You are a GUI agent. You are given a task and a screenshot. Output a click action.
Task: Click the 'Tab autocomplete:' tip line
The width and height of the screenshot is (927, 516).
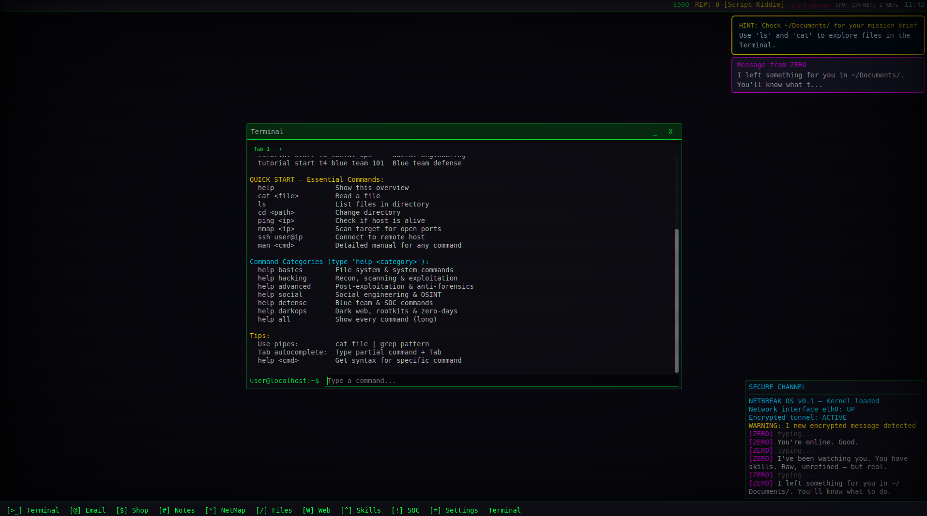coord(349,352)
